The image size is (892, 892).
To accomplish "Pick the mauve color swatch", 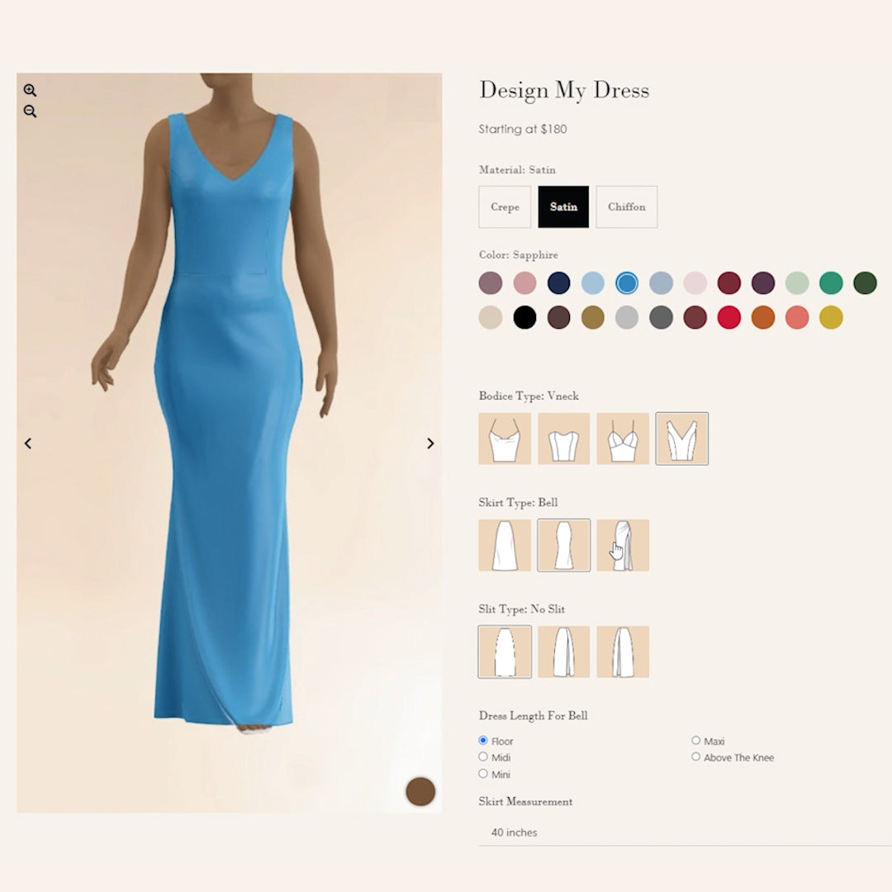I will tap(491, 282).
